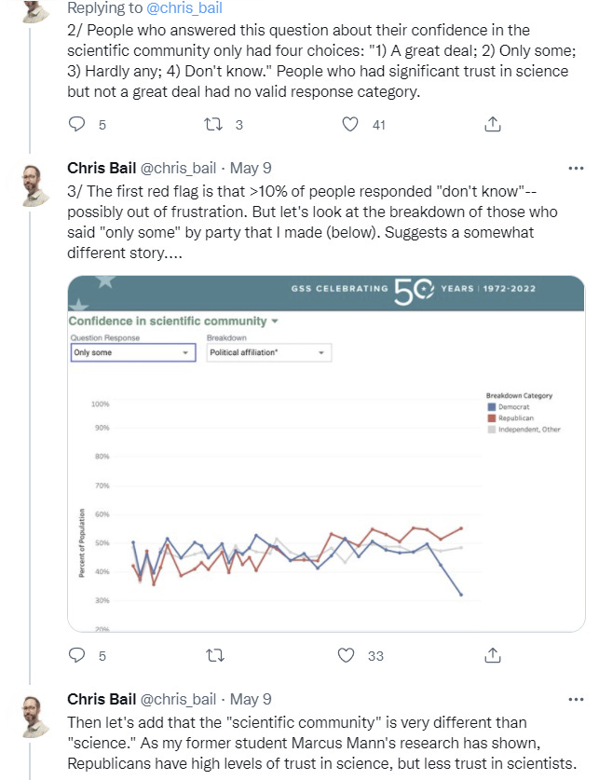
Task: Reply to tweet 2/ about four choices
Action: point(76,124)
